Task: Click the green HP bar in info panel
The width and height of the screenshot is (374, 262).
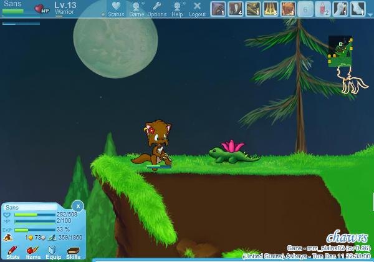Action: pyautogui.click(x=34, y=215)
